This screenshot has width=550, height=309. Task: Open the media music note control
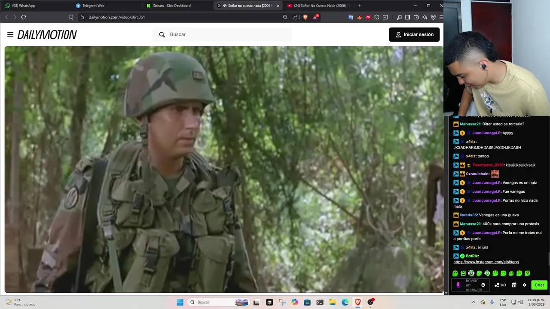pos(399,17)
